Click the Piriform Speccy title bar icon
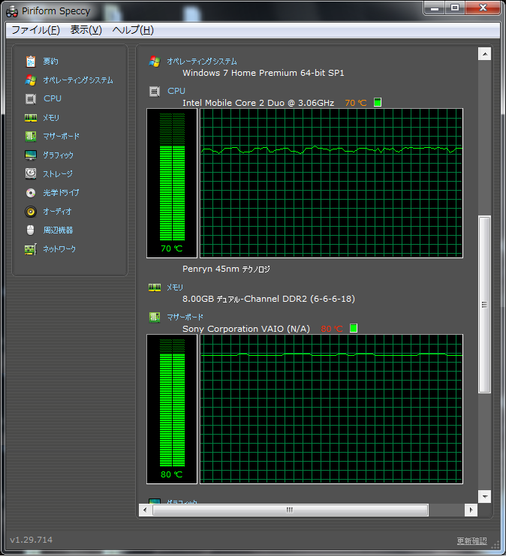 pyautogui.click(x=12, y=12)
